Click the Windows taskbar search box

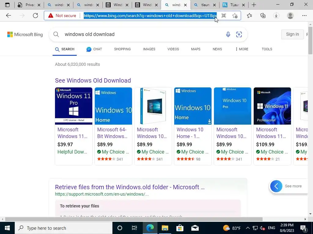(x=64, y=228)
